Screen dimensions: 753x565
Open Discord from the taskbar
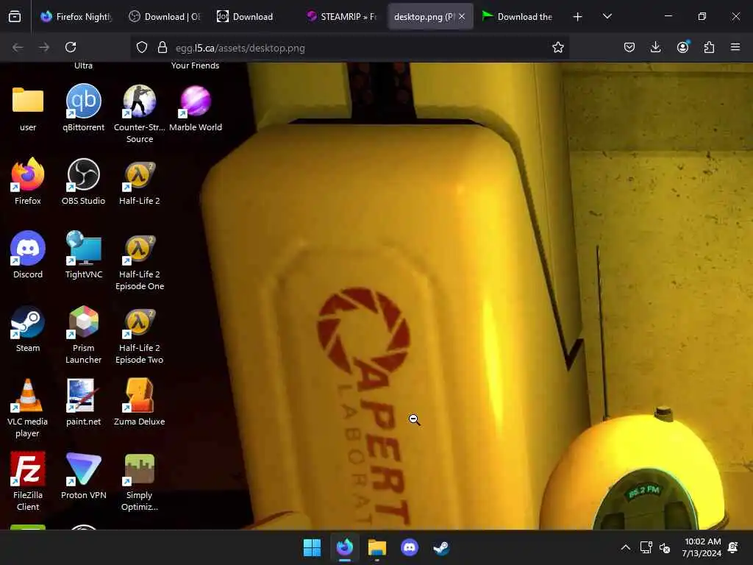(x=409, y=547)
